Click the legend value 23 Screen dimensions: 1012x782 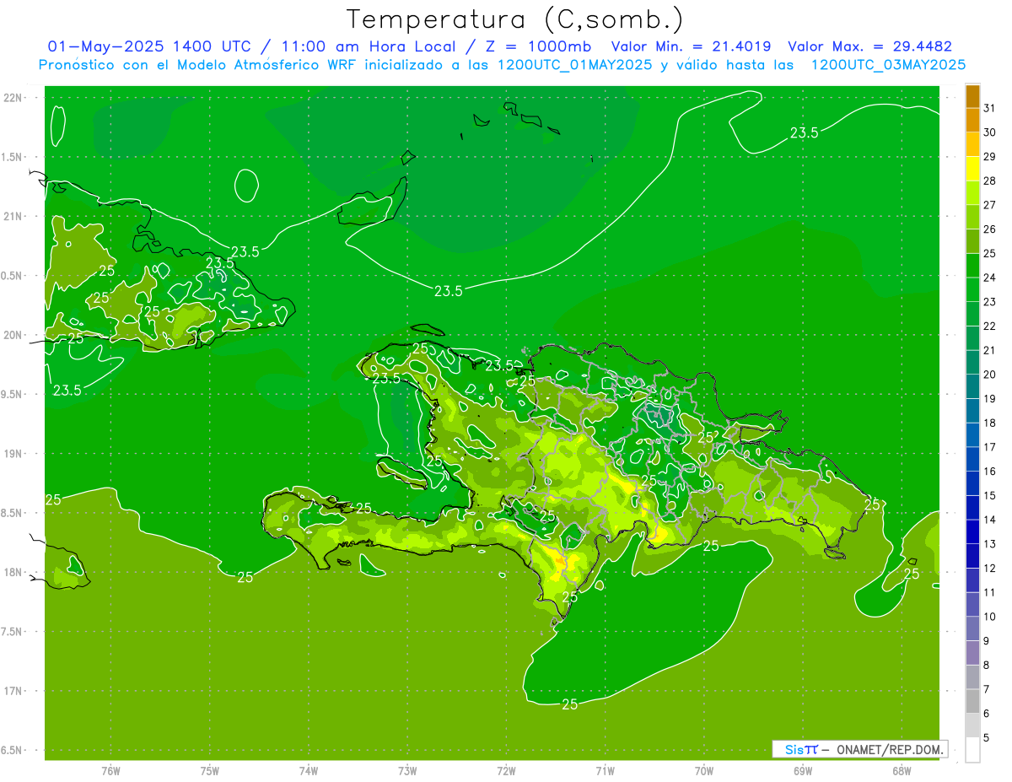[x=989, y=302]
